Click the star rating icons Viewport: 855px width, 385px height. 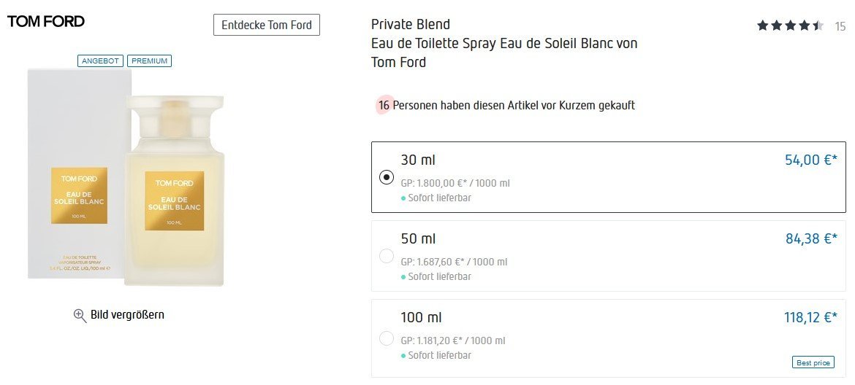coord(790,26)
